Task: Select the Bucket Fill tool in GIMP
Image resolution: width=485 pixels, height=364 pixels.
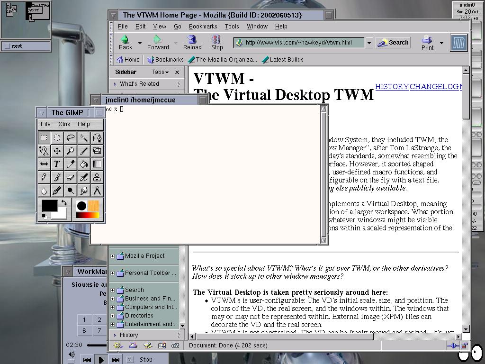Action: point(84,164)
